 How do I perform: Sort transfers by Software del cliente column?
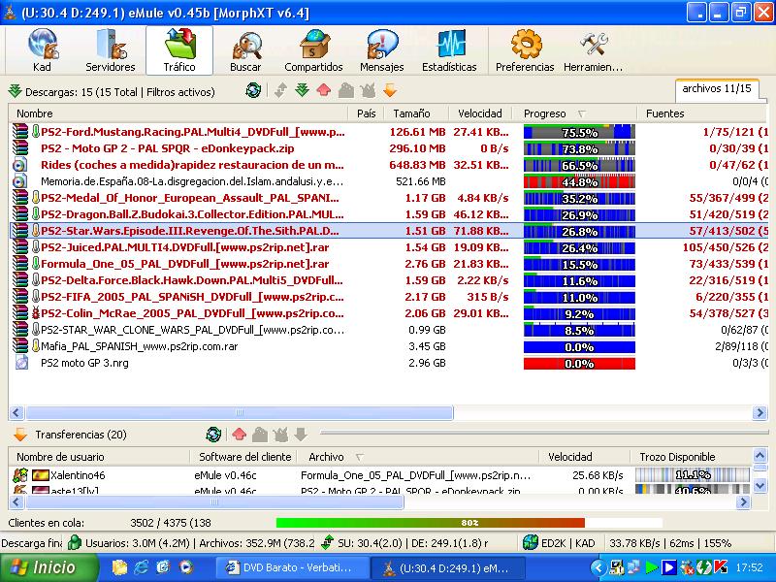[x=244, y=457]
